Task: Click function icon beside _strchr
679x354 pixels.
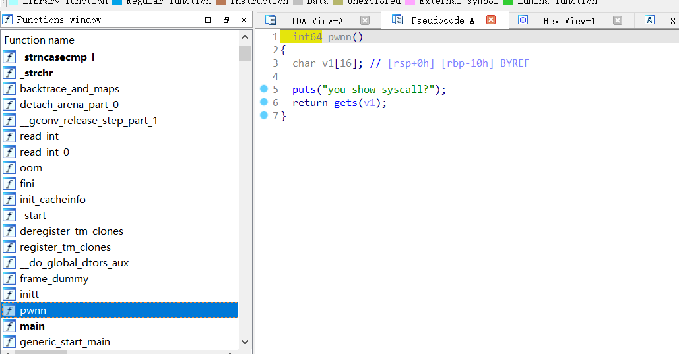Action: [9, 73]
